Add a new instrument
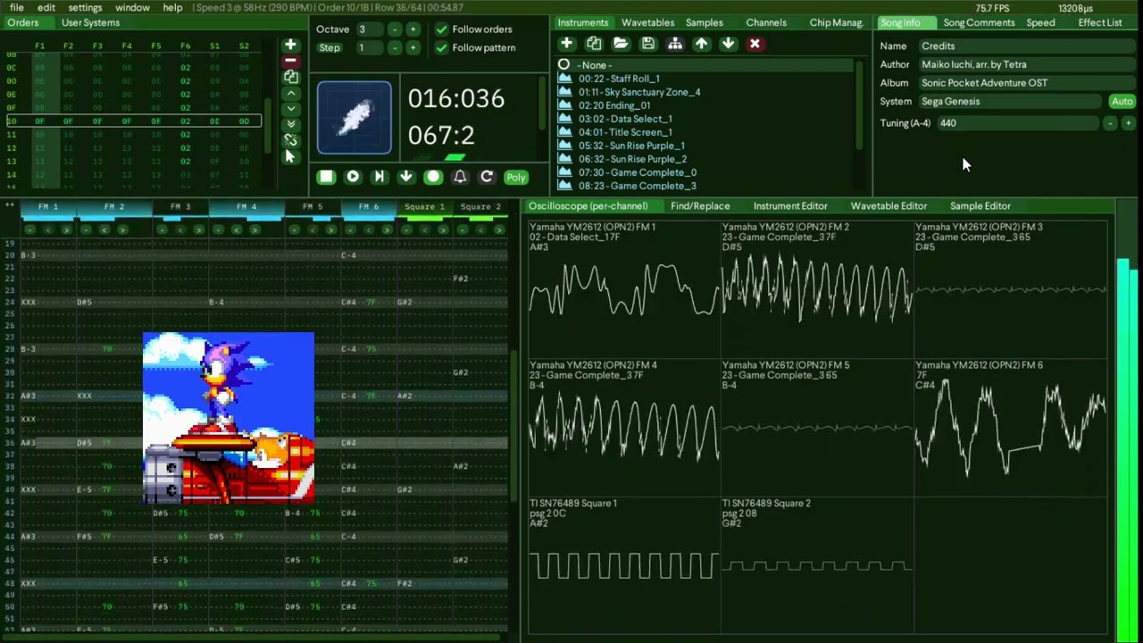This screenshot has width=1143, height=643. [567, 43]
